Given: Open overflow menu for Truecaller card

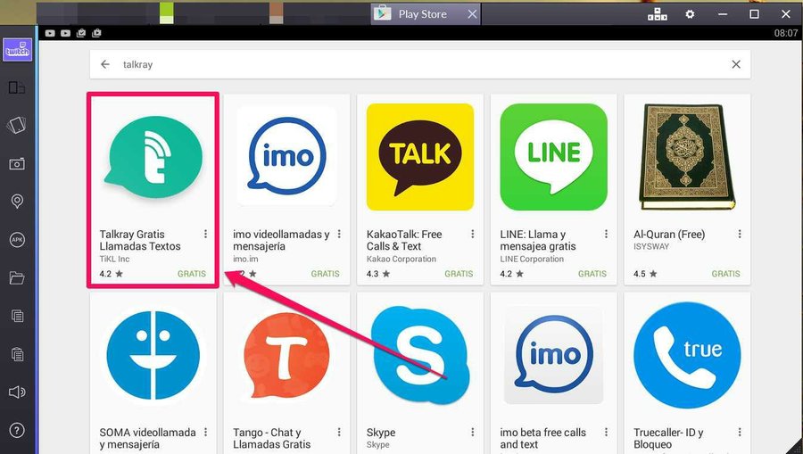Looking at the screenshot, I should pos(740,432).
